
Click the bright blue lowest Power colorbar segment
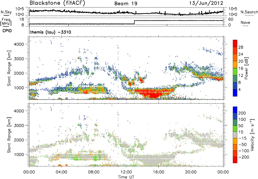235,93
